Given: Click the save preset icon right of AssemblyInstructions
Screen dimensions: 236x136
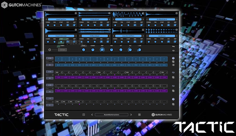Looking at the screenshot, I should point(139,115).
